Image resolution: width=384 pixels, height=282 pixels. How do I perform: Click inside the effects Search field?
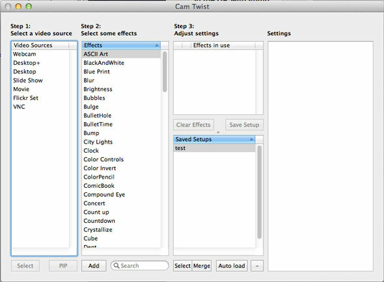click(x=139, y=266)
